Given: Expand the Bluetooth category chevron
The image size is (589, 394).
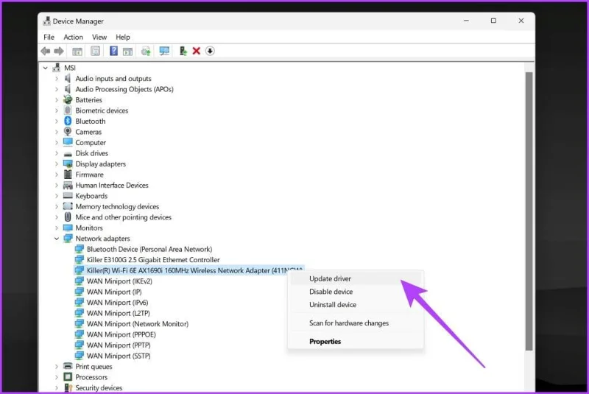Looking at the screenshot, I should pos(57,121).
